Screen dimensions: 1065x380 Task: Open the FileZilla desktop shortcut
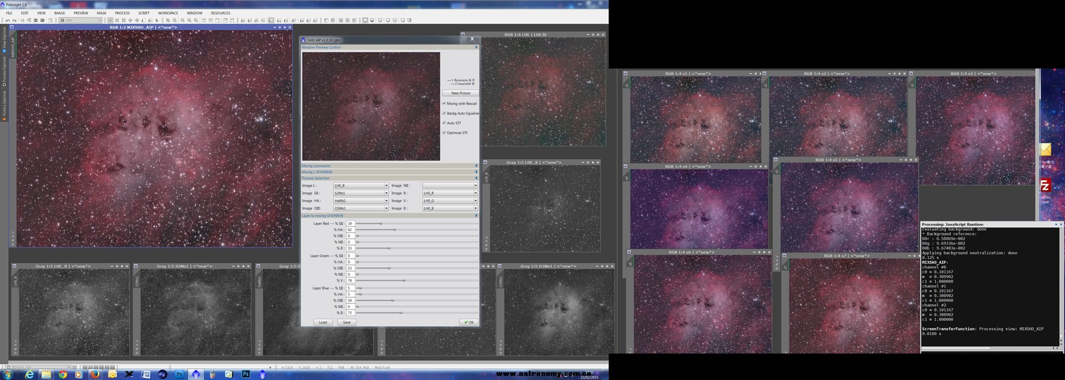click(x=1045, y=186)
